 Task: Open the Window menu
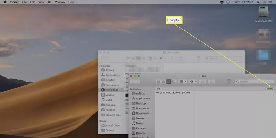click(x=60, y=2)
